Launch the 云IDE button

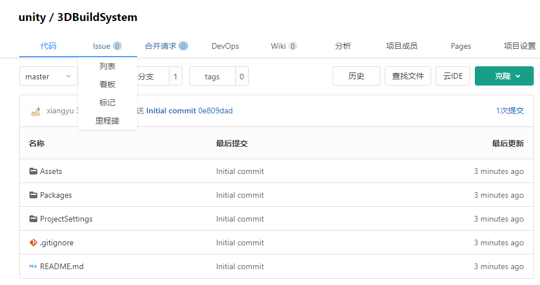tap(453, 76)
